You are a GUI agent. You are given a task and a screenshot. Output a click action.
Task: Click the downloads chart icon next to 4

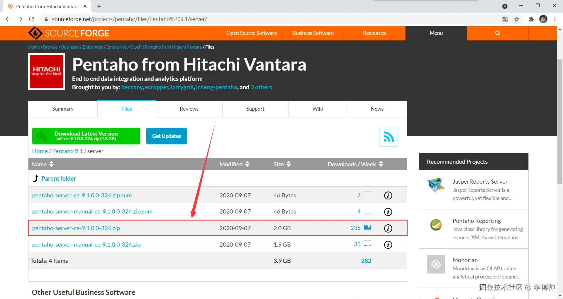[367, 211]
